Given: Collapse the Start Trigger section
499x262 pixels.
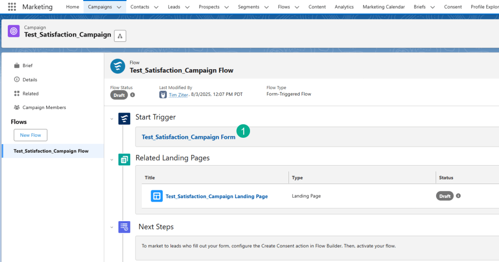Looking at the screenshot, I should point(112,118).
